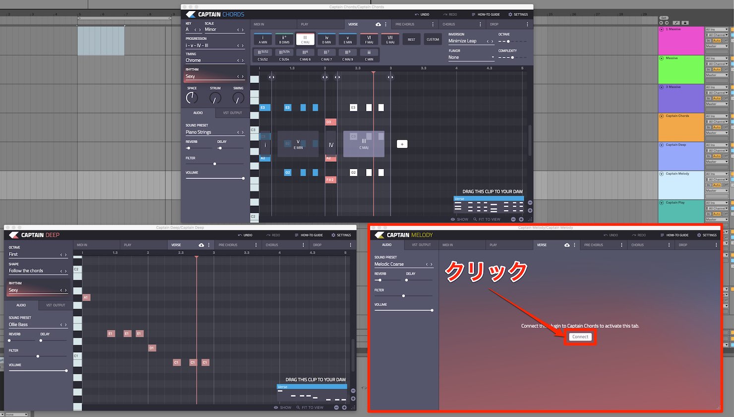Toggle Auto monitor on Massive track
Viewport: 734px width, 417px height.
pos(717,69)
